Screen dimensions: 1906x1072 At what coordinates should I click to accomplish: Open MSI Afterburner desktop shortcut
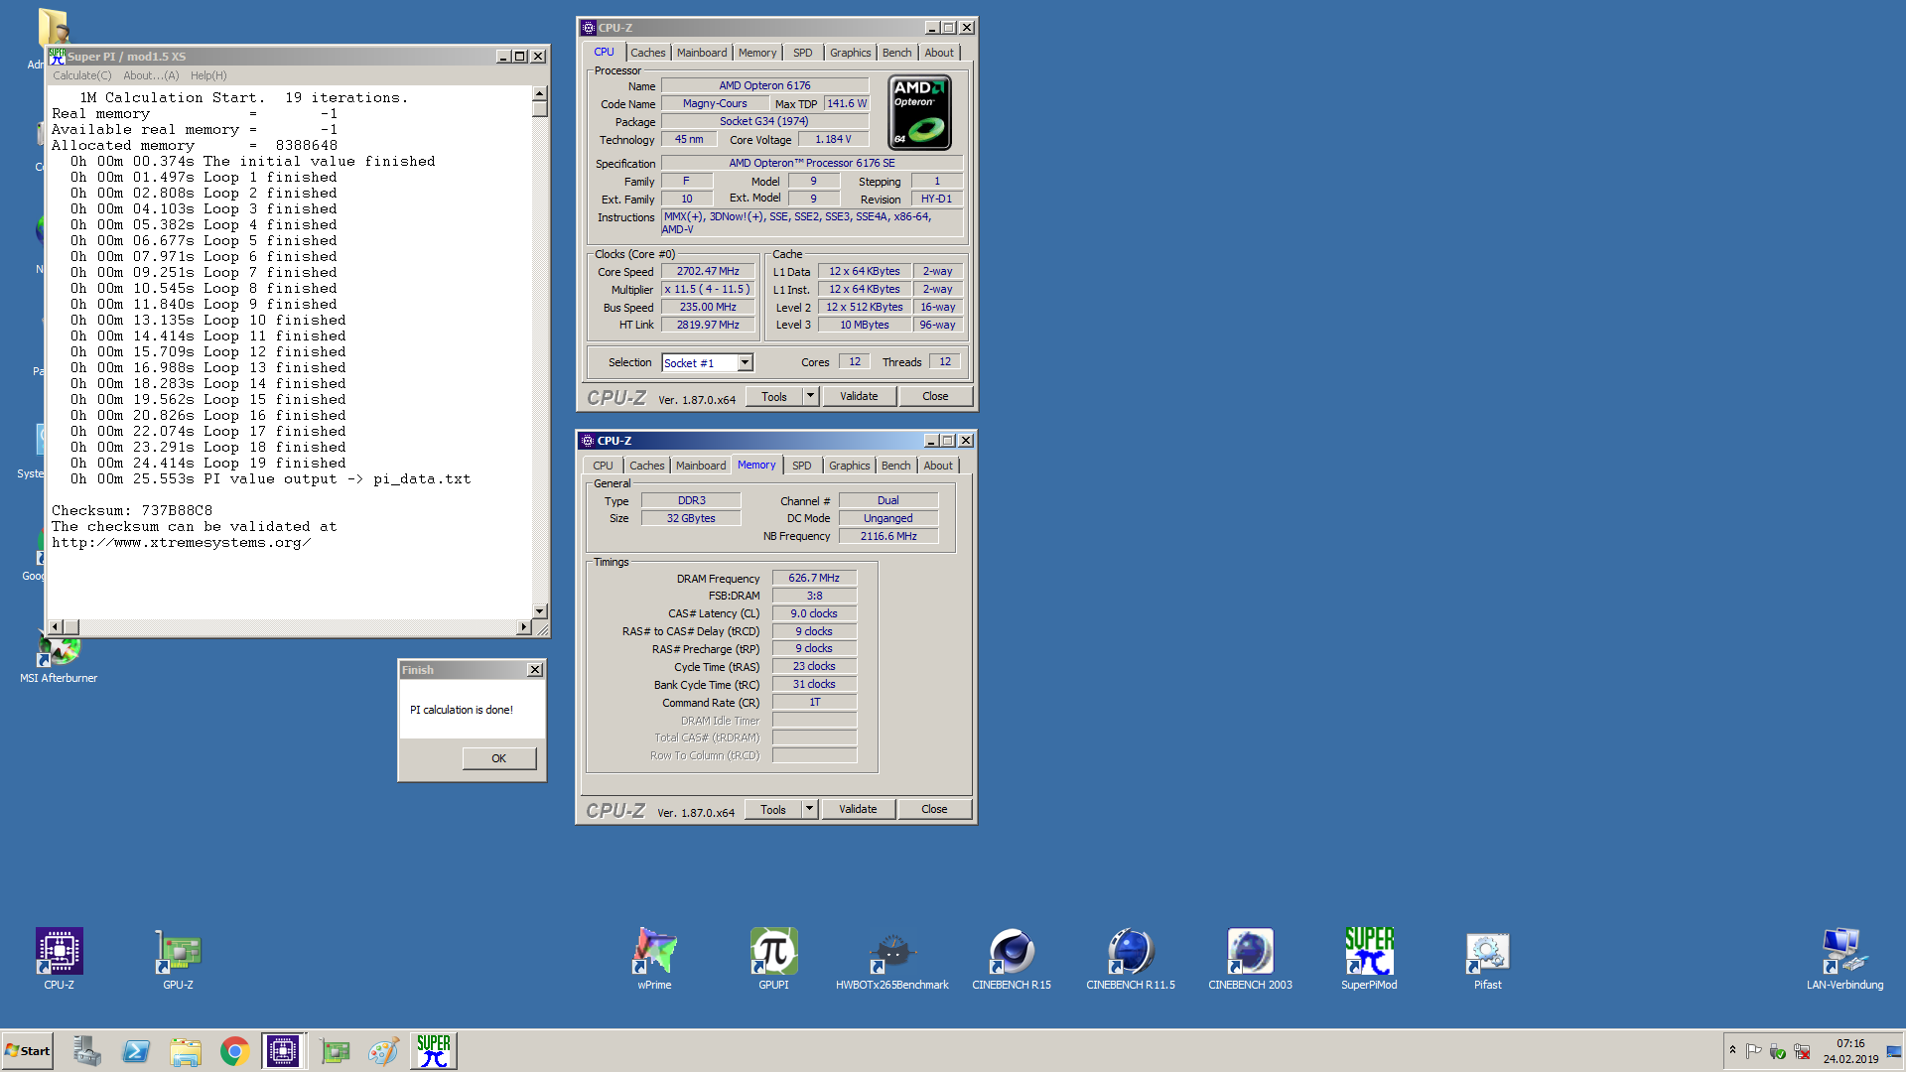tap(59, 660)
